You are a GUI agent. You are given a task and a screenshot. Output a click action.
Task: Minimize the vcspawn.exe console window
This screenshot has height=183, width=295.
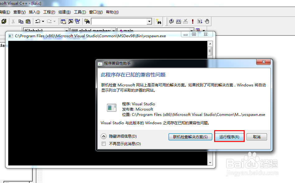[x=186, y=34]
